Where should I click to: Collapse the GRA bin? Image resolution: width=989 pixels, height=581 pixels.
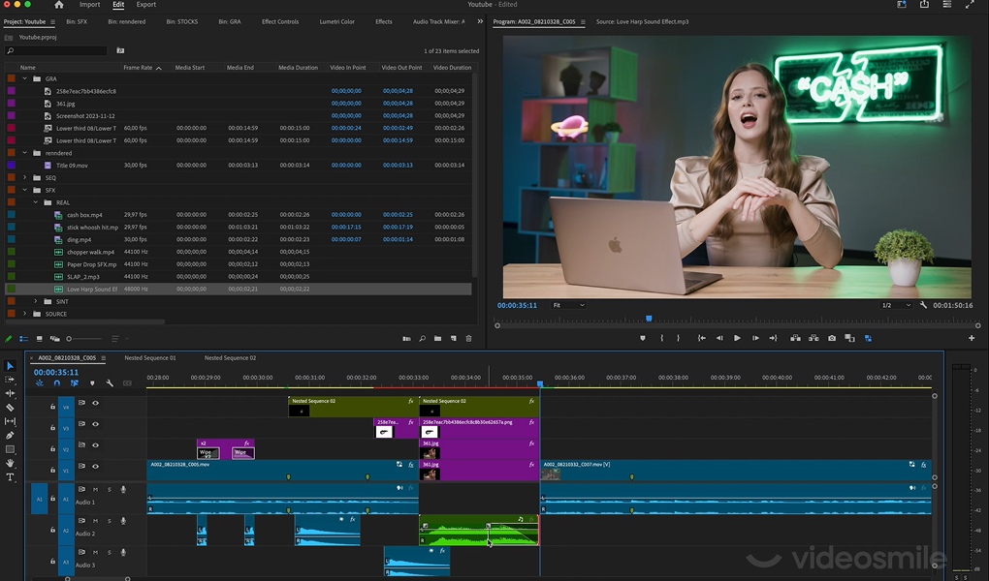pyautogui.click(x=25, y=78)
